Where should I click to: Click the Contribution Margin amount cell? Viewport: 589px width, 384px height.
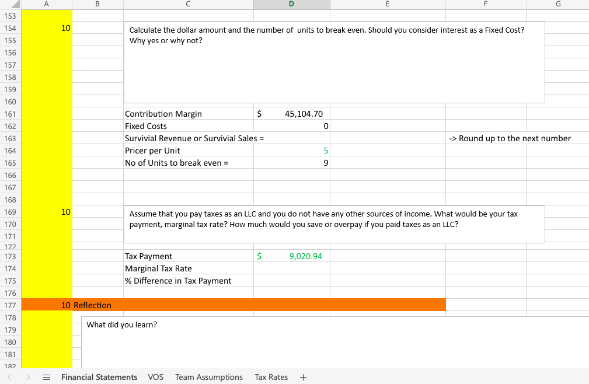(x=291, y=114)
